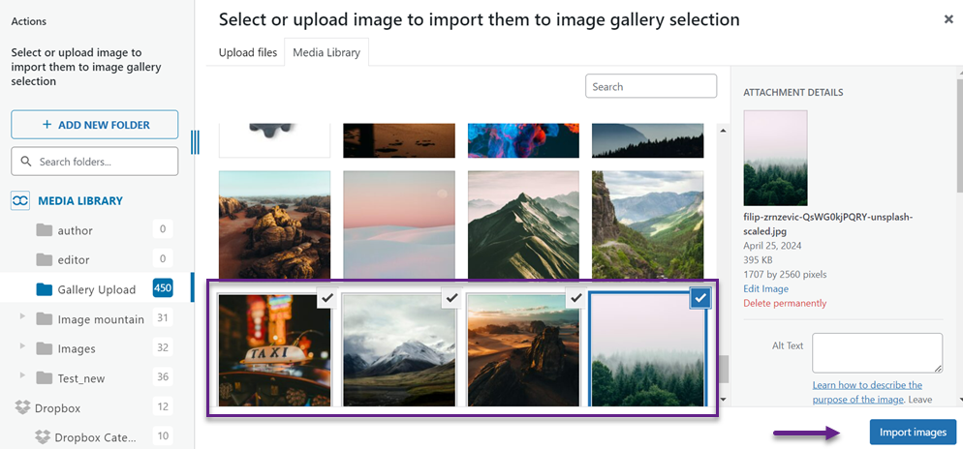Expand the Images folder tree

(22, 348)
